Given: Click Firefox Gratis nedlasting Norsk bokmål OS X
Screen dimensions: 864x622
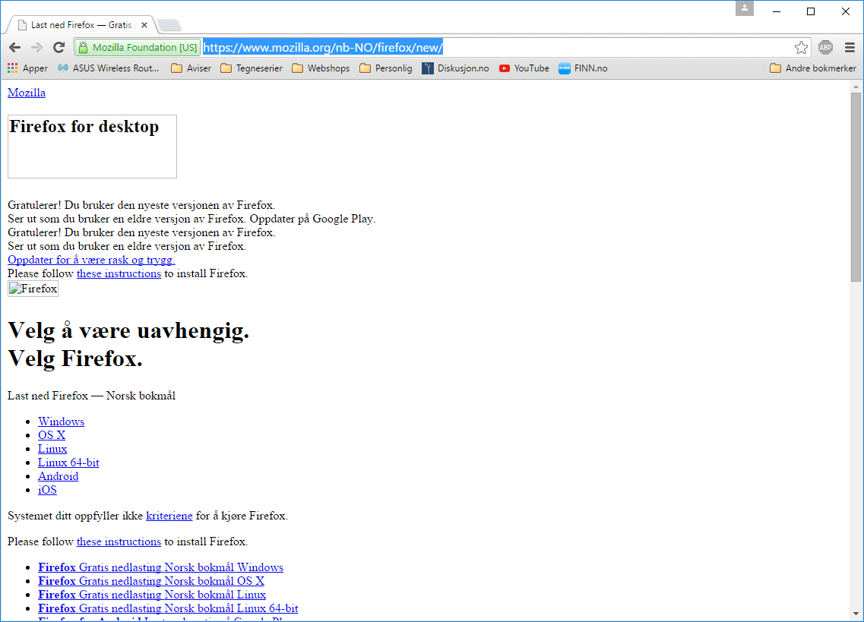Looking at the screenshot, I should tap(151, 581).
